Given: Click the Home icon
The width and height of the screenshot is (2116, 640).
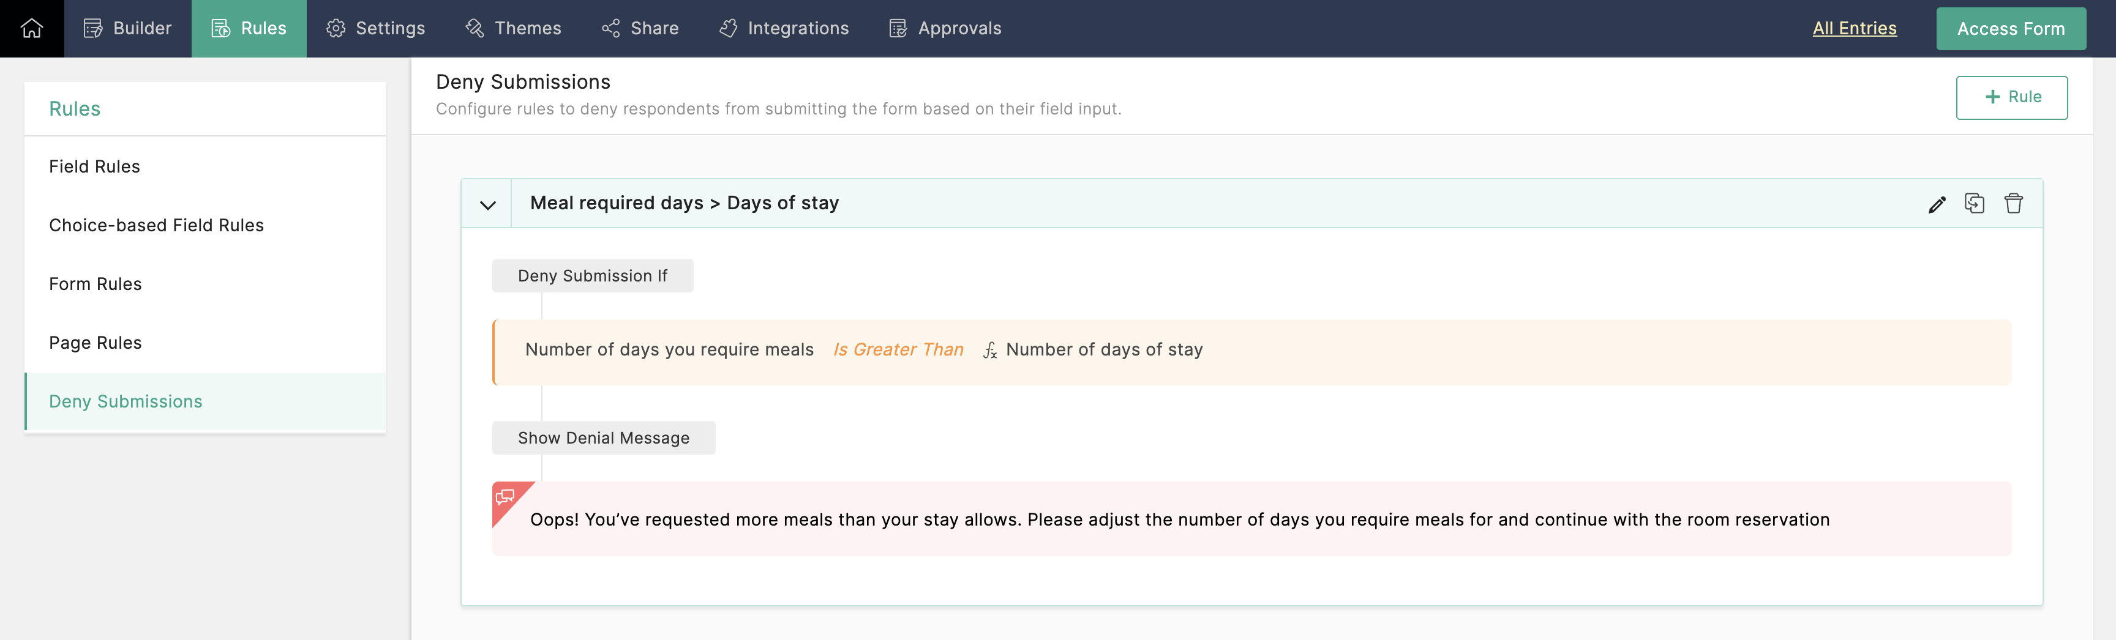Looking at the screenshot, I should [31, 29].
